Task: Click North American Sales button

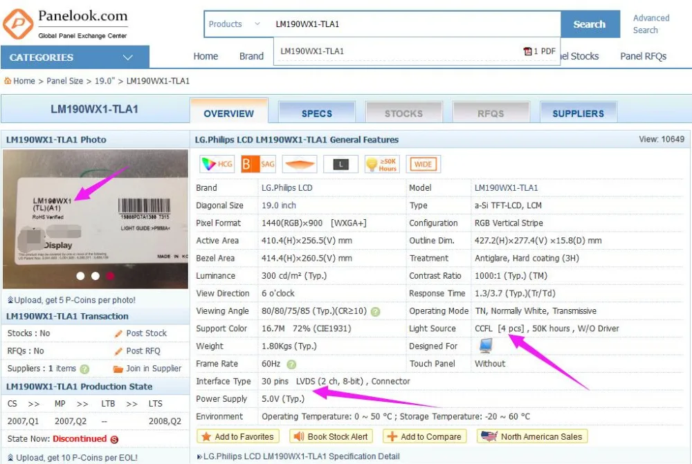Action: (x=531, y=436)
